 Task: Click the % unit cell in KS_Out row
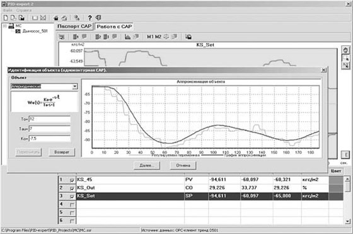pyautogui.click(x=315, y=188)
